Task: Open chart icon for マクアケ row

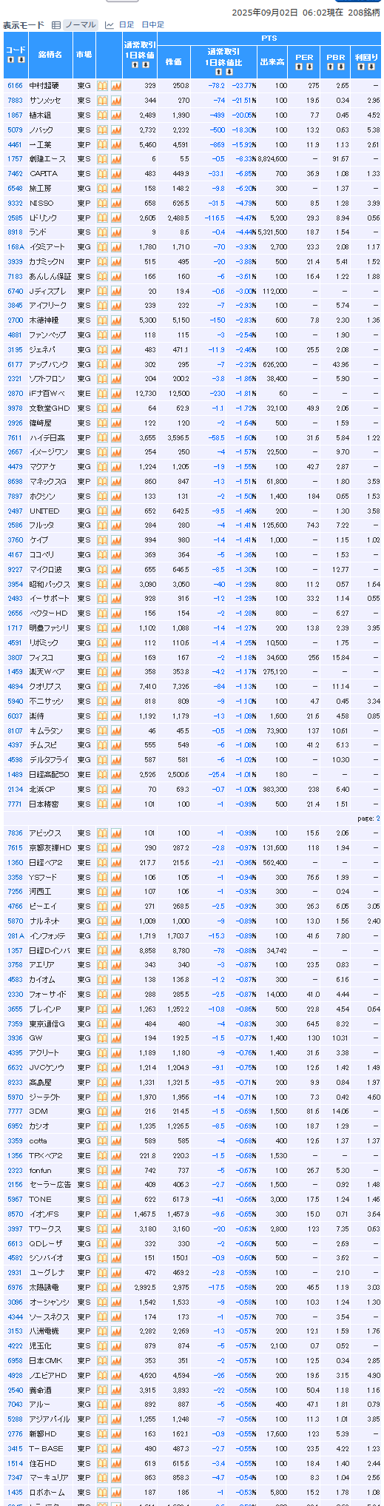Action: click(116, 467)
